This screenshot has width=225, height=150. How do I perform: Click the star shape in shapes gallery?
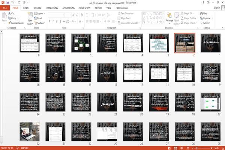160,22
